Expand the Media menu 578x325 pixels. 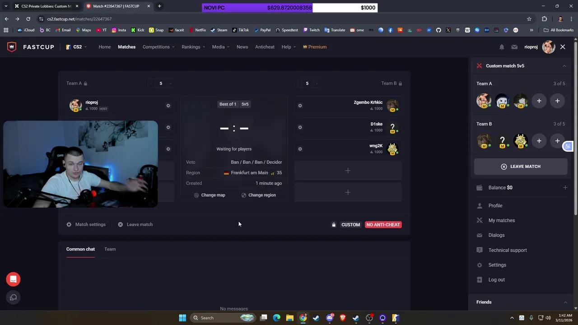pos(220,47)
